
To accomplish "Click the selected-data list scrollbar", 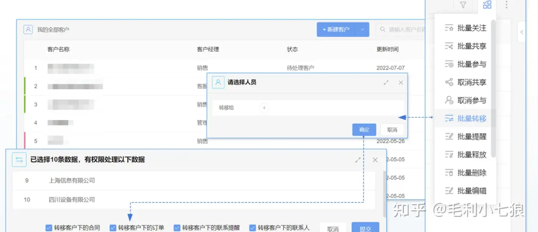I will click(385, 194).
